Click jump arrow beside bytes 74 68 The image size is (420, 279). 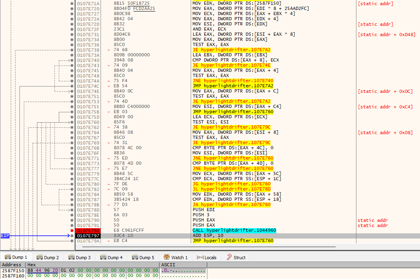pyautogui.click(x=109, y=50)
